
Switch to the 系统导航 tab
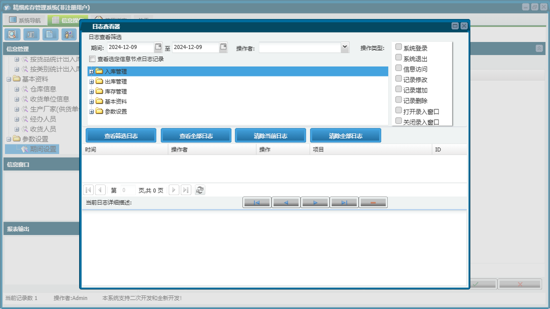tap(25, 20)
